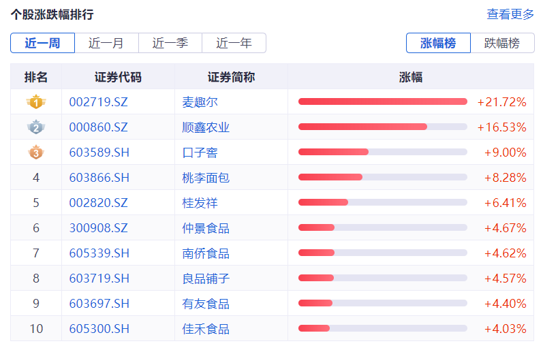Click the silver rank 2 medal icon

36,127
